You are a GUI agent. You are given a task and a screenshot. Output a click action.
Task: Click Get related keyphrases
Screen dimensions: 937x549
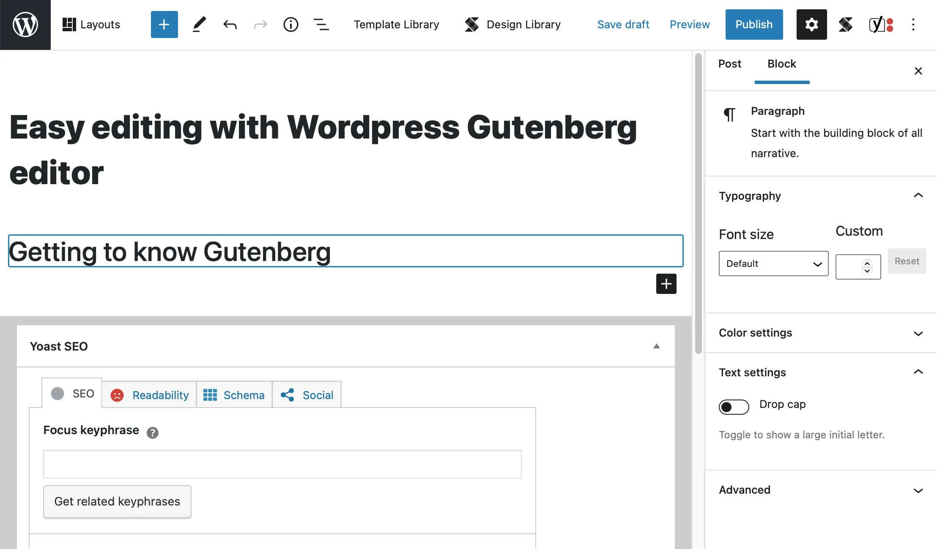[117, 501]
